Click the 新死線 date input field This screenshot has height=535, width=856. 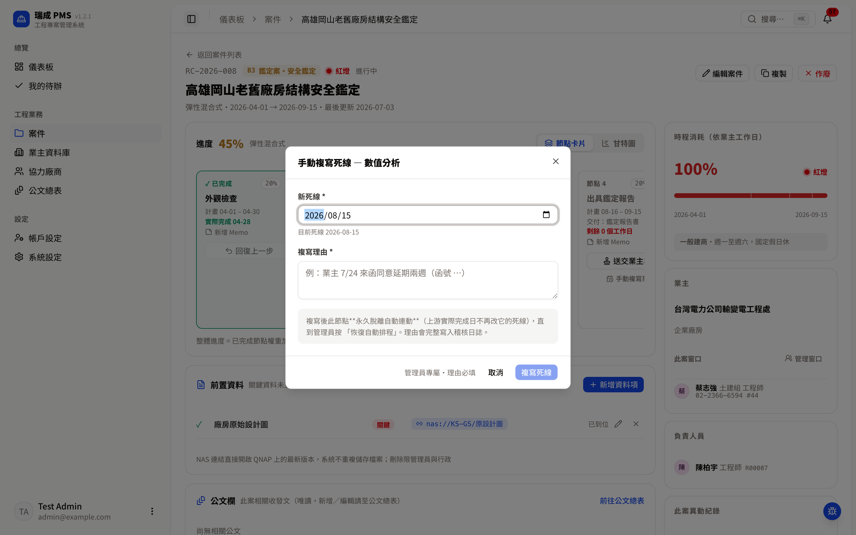click(428, 215)
